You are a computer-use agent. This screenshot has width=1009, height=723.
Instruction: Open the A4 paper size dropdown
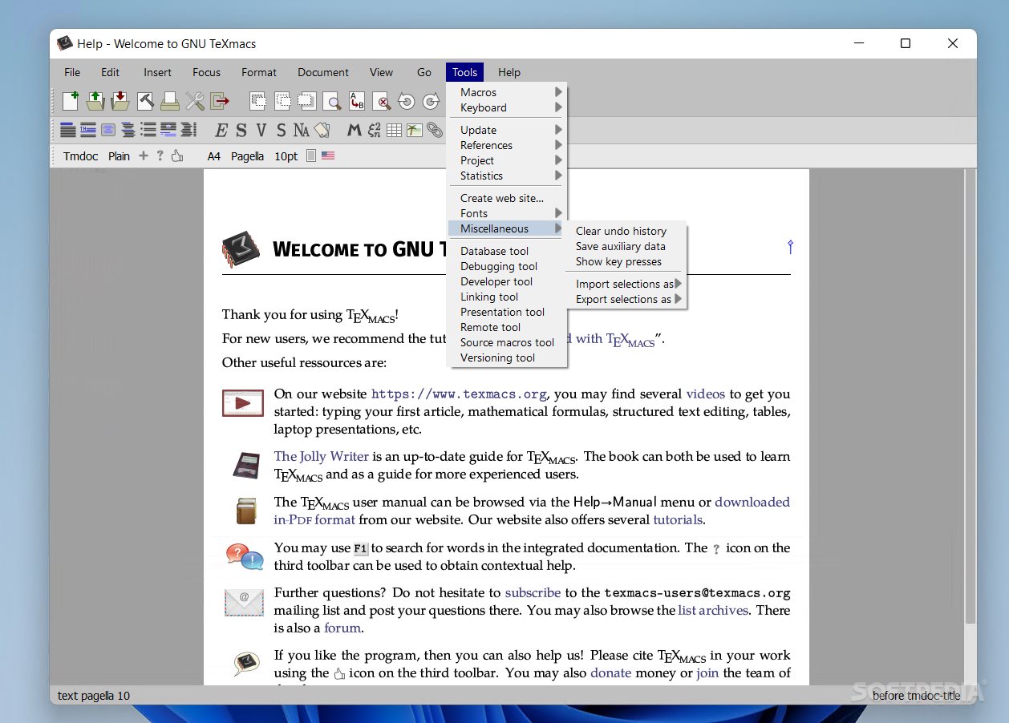click(214, 156)
